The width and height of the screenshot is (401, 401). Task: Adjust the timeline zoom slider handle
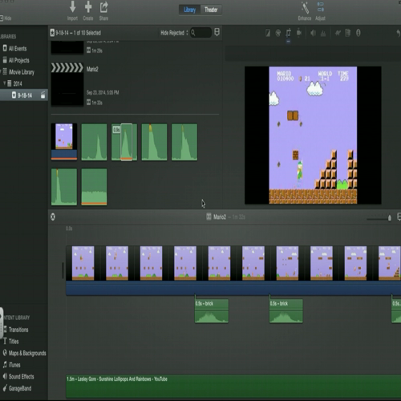pos(390,218)
